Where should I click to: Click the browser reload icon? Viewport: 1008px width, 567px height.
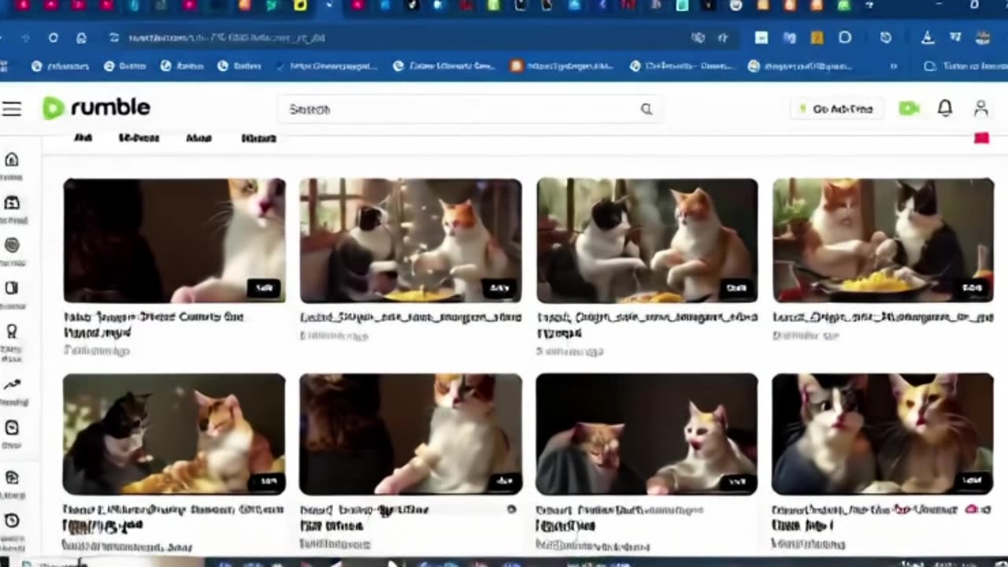pyautogui.click(x=53, y=38)
